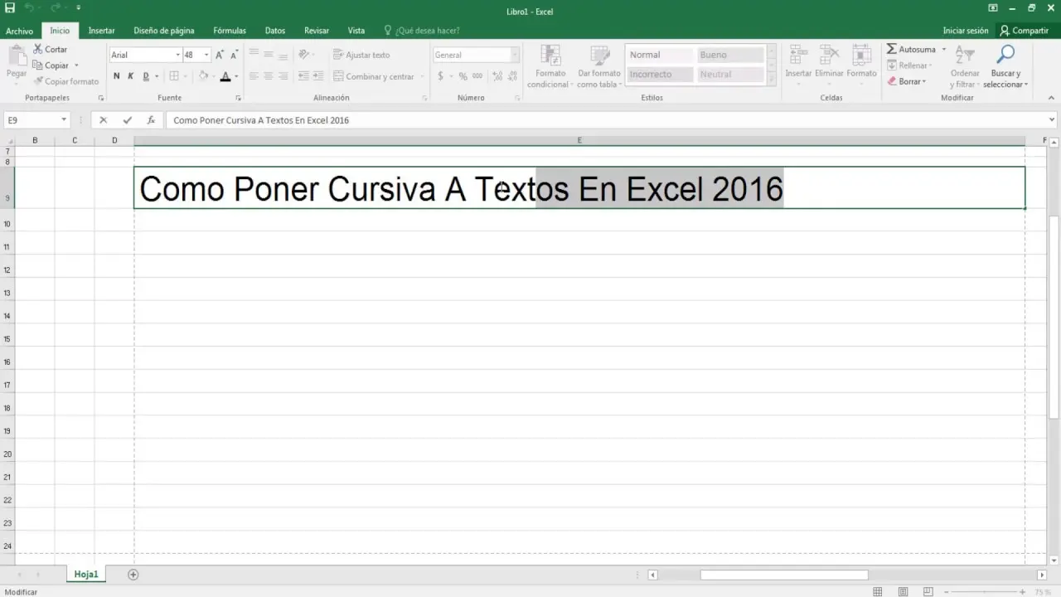
Task: Open the Buscar y seleccionar menu
Action: coord(1005,66)
